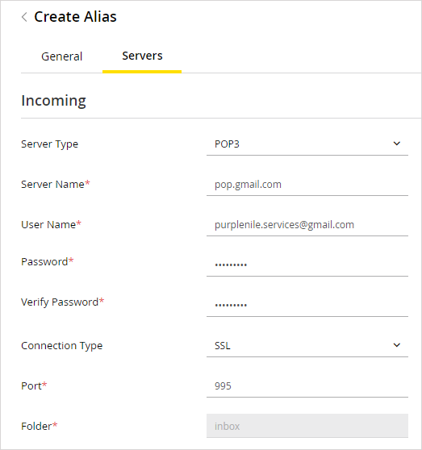The height and width of the screenshot is (450, 422).
Task: Switch to the General tab
Action: click(61, 56)
